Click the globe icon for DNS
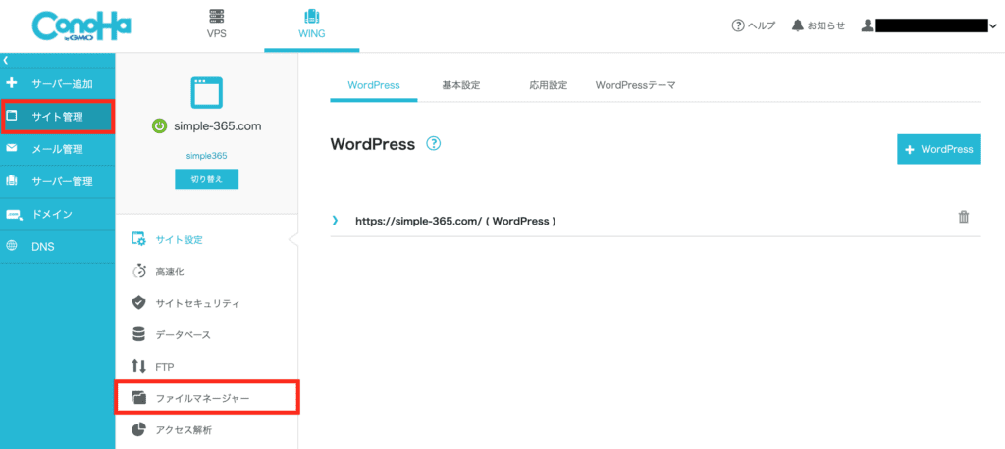 [11, 246]
